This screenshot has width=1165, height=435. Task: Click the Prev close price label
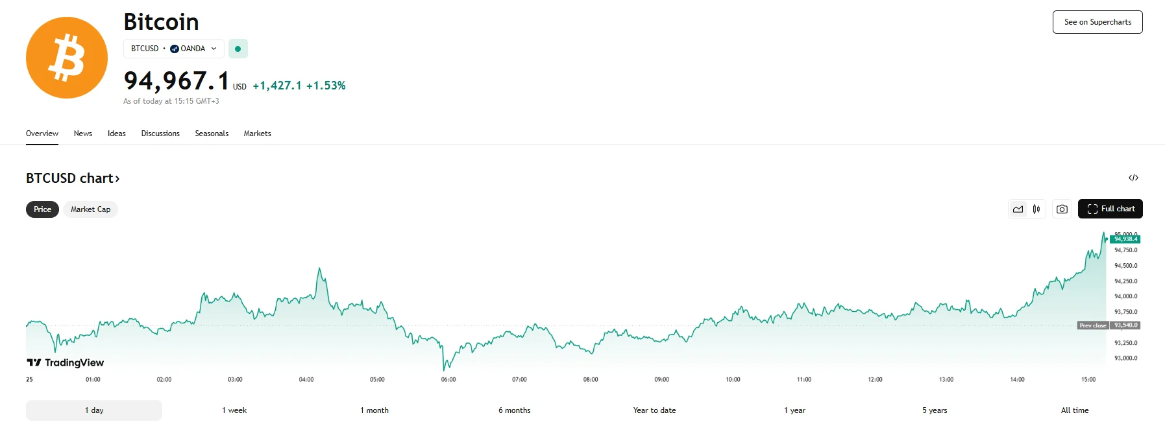point(1093,325)
